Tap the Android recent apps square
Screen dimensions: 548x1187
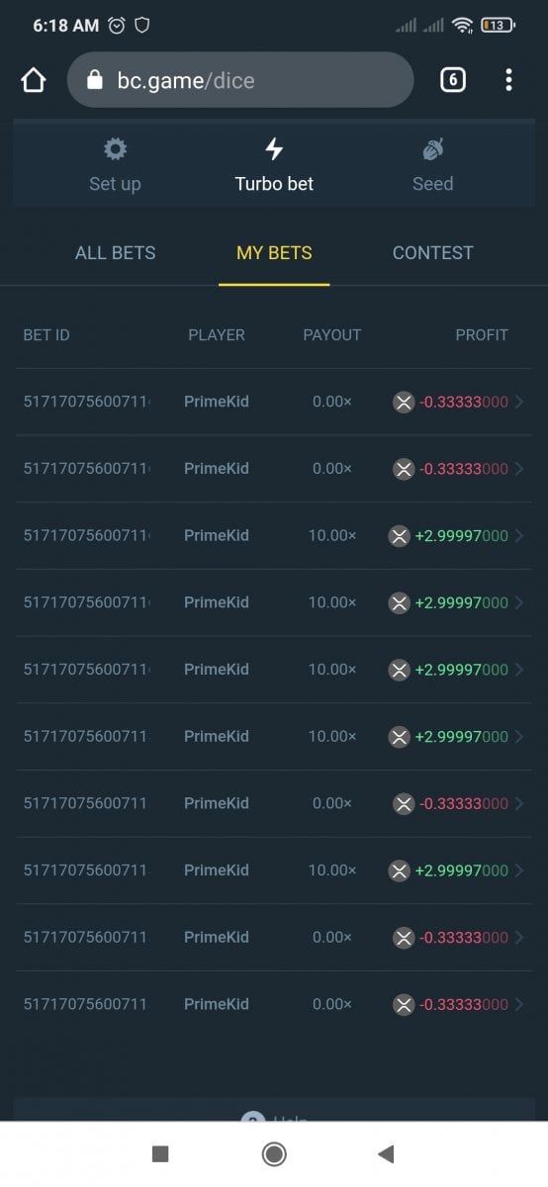(160, 1153)
